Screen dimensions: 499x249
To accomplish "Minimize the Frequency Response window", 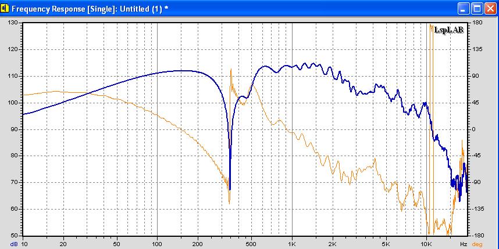I will (464, 9).
